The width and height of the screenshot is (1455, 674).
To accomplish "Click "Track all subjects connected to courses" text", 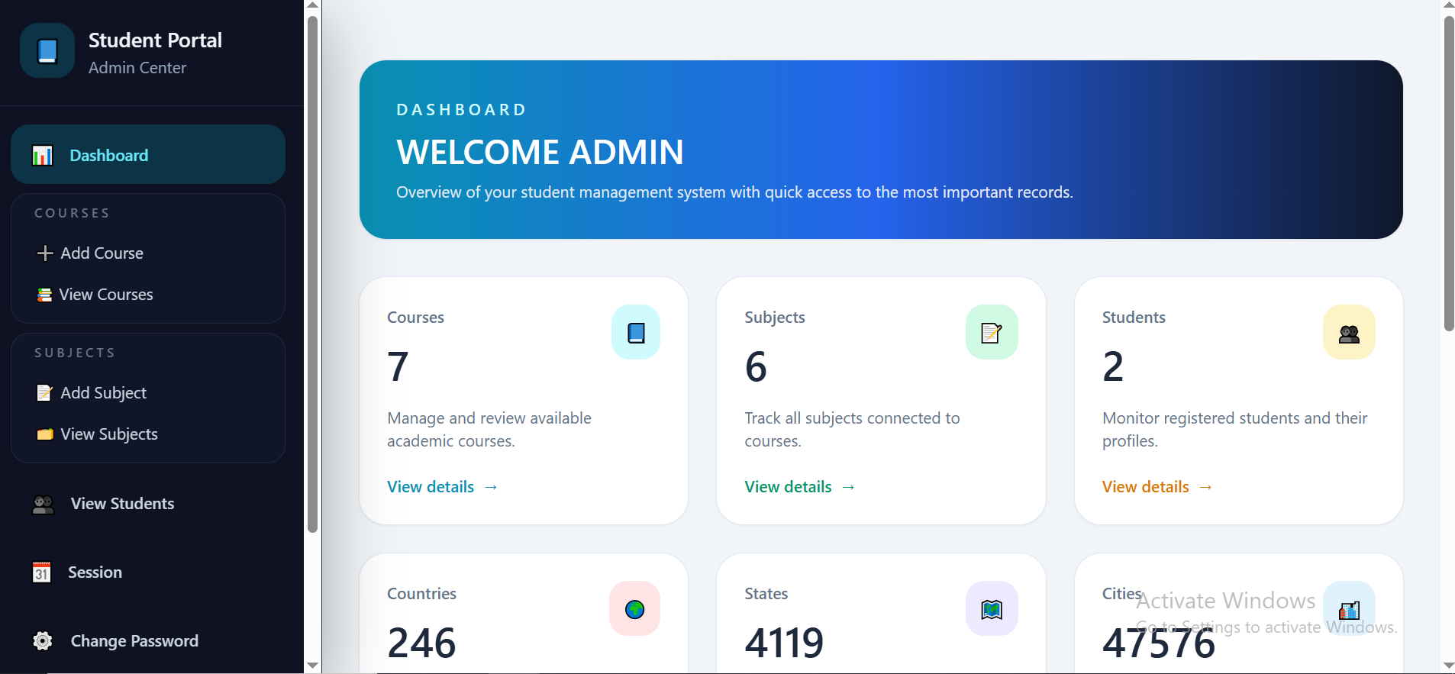I will pos(852,430).
